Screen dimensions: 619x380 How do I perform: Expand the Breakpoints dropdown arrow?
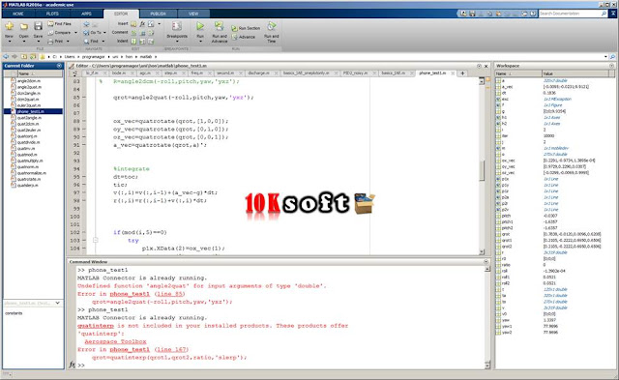tap(177, 42)
